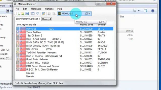Select the MOH-REZA (99%) save
Image resolution: width=161 pixels, height=90 pixels.
(x=65, y=49)
